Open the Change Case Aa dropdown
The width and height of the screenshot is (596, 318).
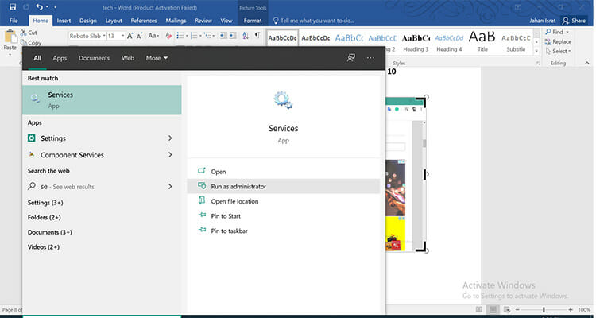pyautogui.click(x=153, y=36)
